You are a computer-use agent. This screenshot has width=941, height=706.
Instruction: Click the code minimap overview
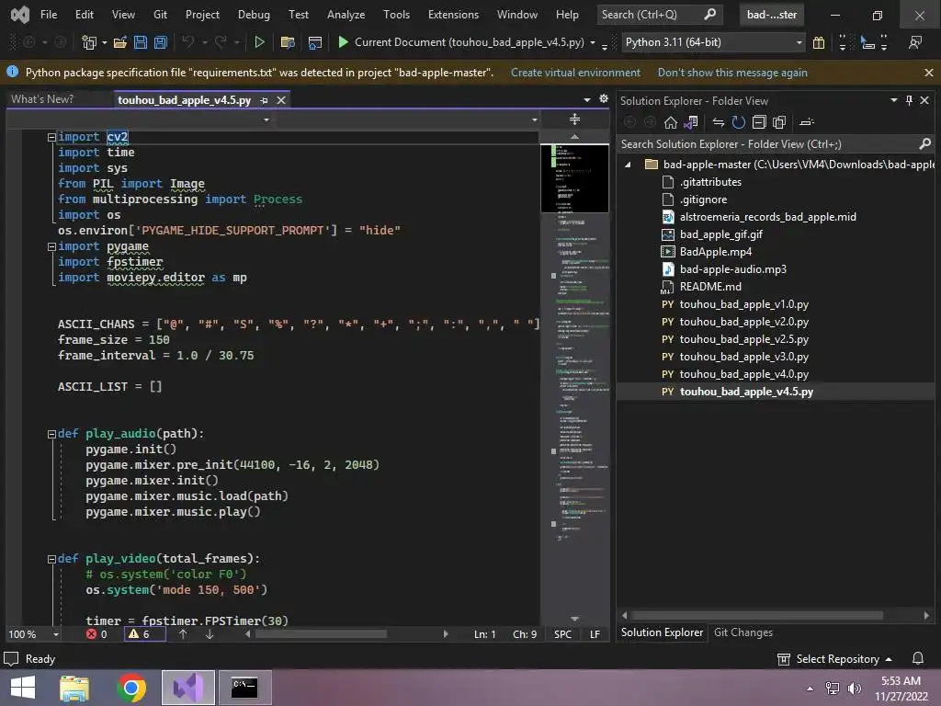tap(574, 378)
